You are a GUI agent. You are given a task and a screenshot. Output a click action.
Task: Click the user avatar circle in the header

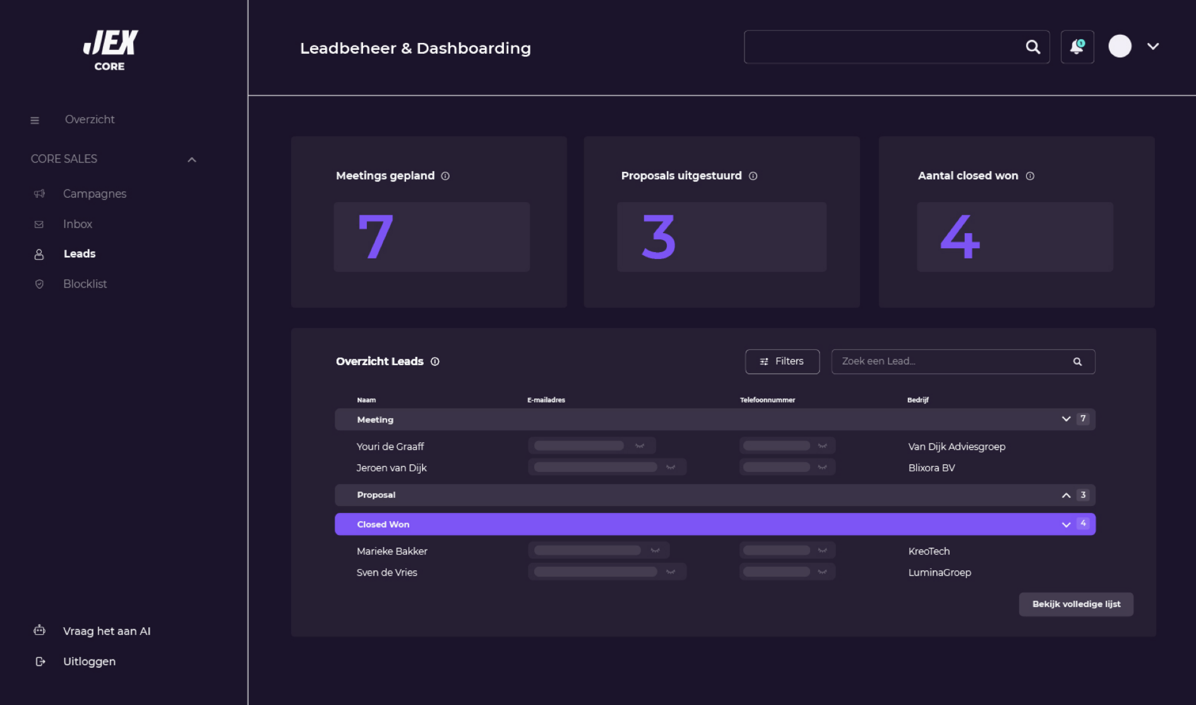[x=1120, y=46]
